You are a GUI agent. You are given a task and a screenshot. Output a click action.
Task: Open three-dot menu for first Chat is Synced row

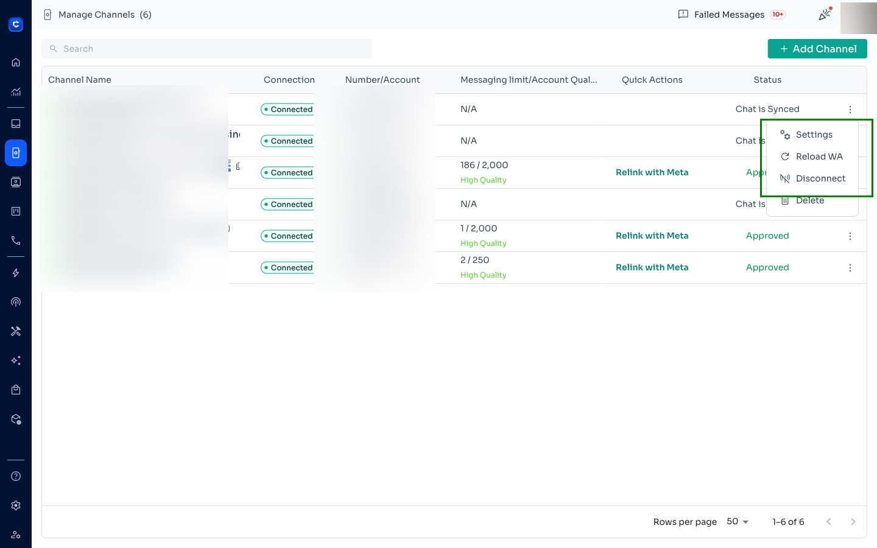850,110
